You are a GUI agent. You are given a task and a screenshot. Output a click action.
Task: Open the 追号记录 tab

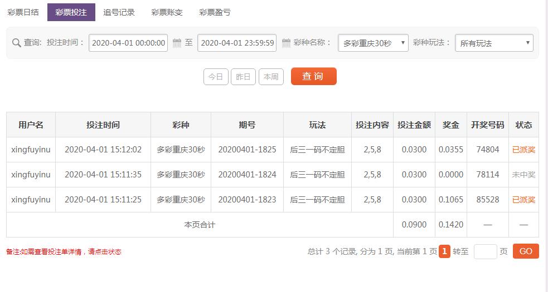tap(119, 12)
